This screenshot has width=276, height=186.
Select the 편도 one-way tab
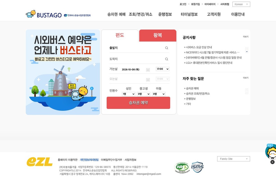click(120, 35)
